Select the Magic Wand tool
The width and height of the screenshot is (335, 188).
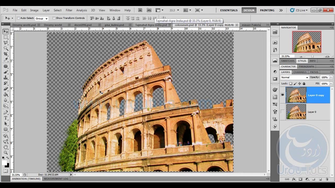click(x=6, y=48)
